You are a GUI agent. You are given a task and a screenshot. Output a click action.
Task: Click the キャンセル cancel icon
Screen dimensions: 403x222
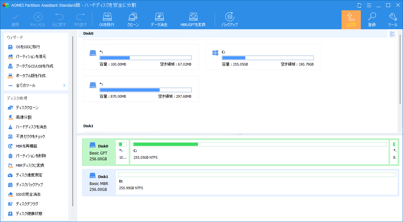[38, 20]
